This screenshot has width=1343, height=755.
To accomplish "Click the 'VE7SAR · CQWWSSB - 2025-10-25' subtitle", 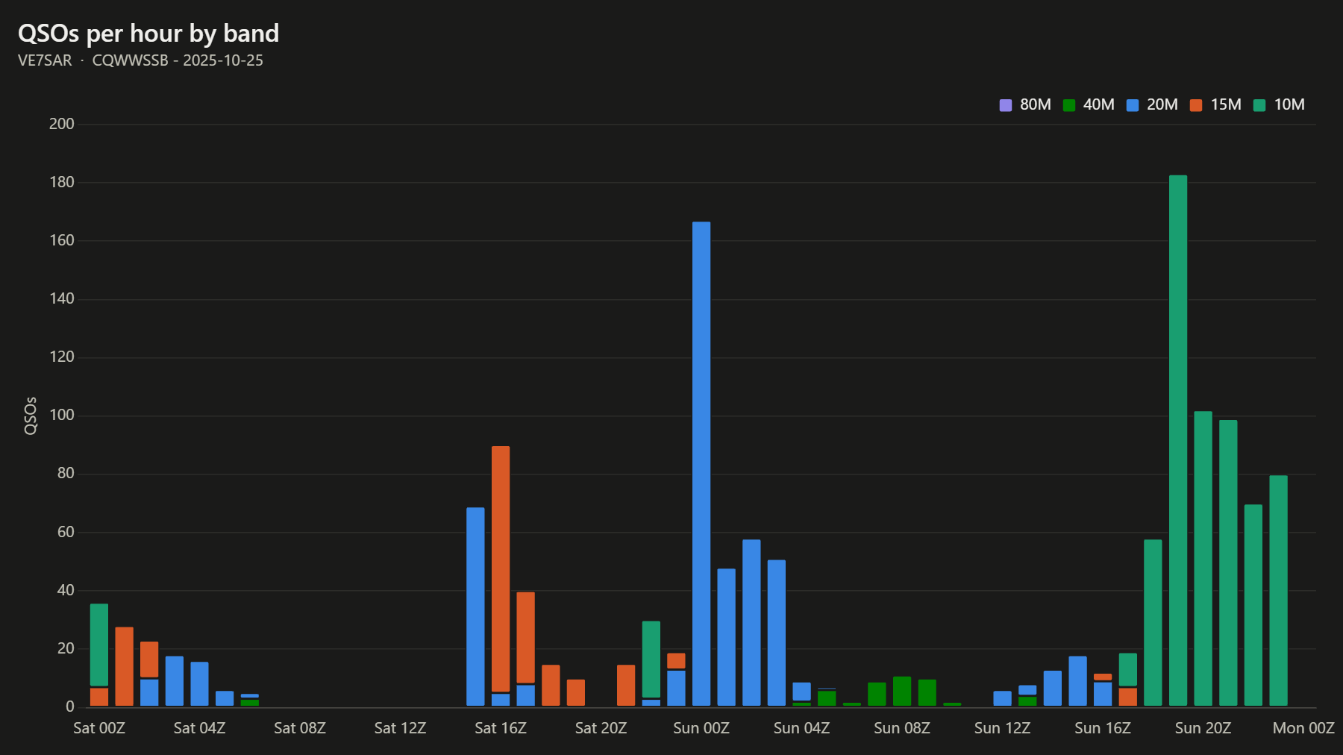I will 140,60.
